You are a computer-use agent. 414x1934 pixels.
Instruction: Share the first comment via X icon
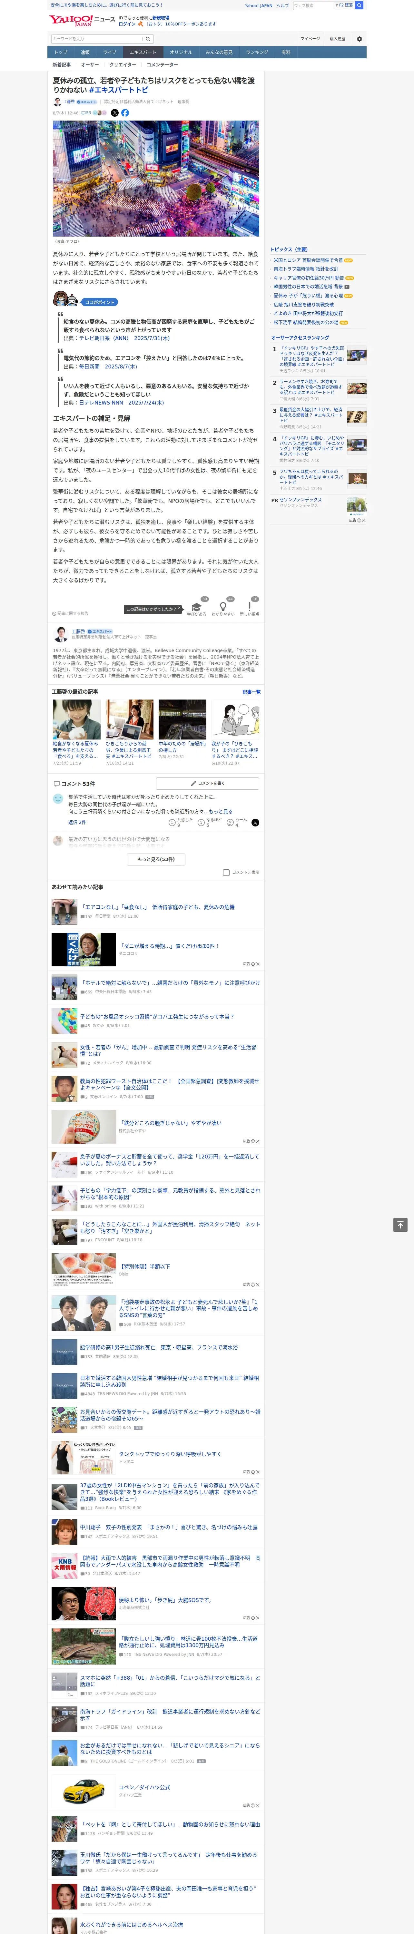(255, 823)
